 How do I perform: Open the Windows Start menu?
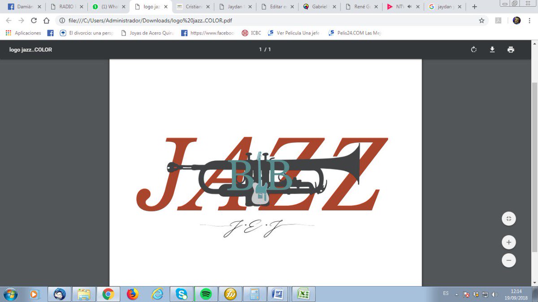tap(10, 294)
